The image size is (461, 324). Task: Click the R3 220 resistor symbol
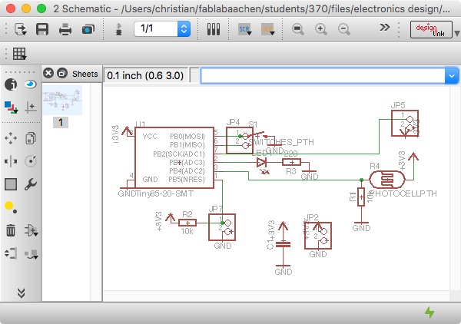[x=291, y=162]
